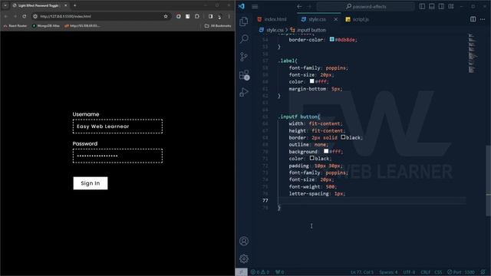Screen dimensions: 491x276
Task: Click the notifications bell in status bar
Action: 483,272
